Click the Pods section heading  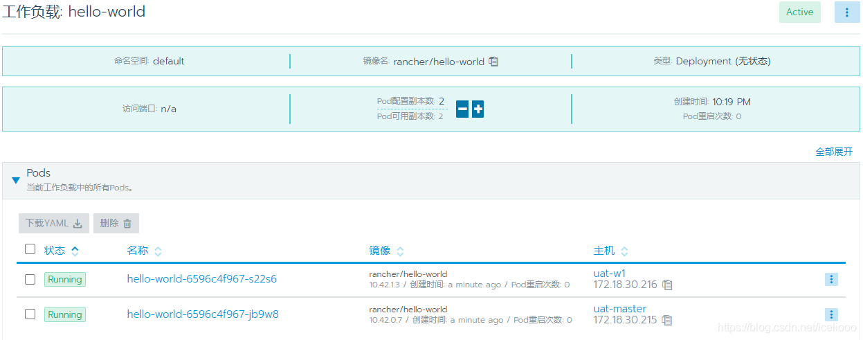pos(39,173)
